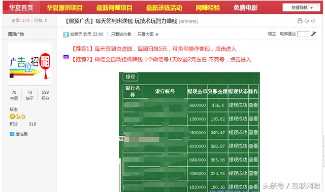Go to previous thread arrow icon
The height and width of the screenshot is (192, 325).
tap(307, 21)
